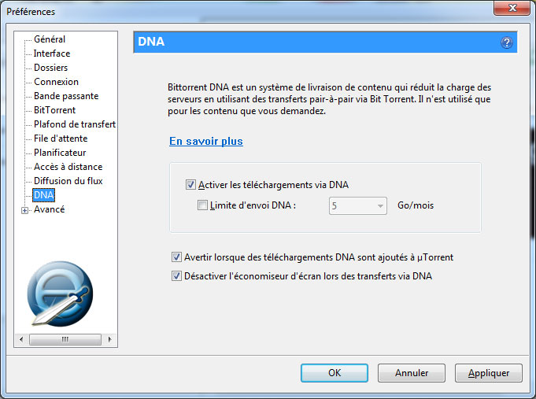Open the Go/mois limit dropdown

[358, 206]
